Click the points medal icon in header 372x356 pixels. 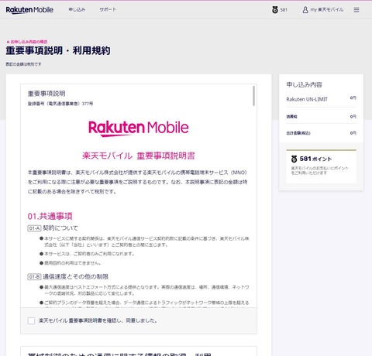275,10
